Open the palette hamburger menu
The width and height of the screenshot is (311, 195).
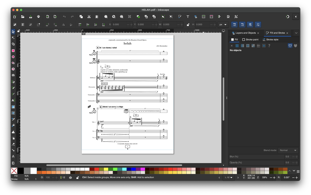298,171
